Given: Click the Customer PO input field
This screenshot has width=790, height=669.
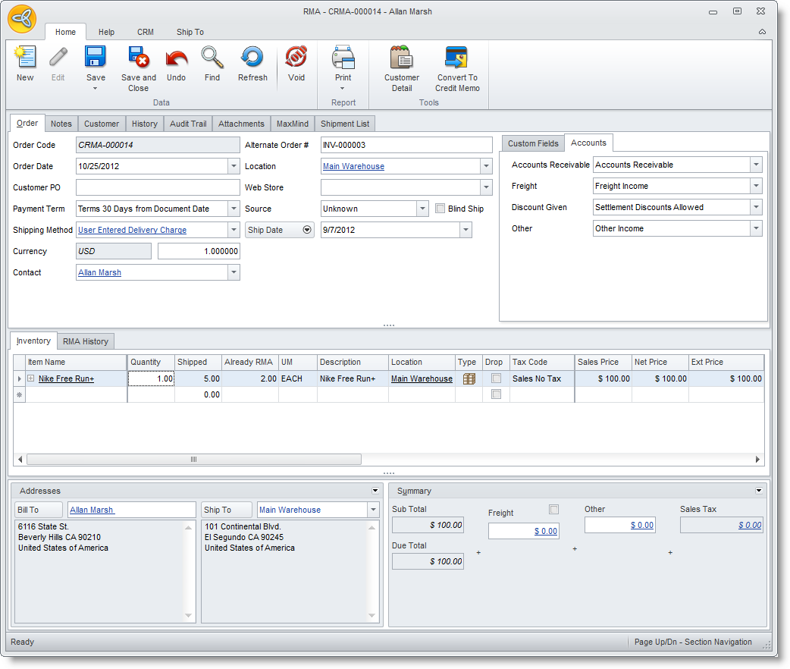Looking at the screenshot, I should [158, 187].
